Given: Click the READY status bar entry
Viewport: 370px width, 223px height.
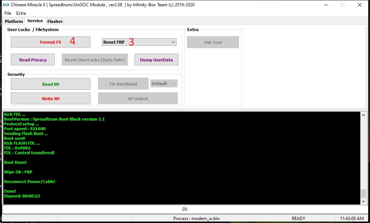Looking at the screenshot, I should pos(298,219).
